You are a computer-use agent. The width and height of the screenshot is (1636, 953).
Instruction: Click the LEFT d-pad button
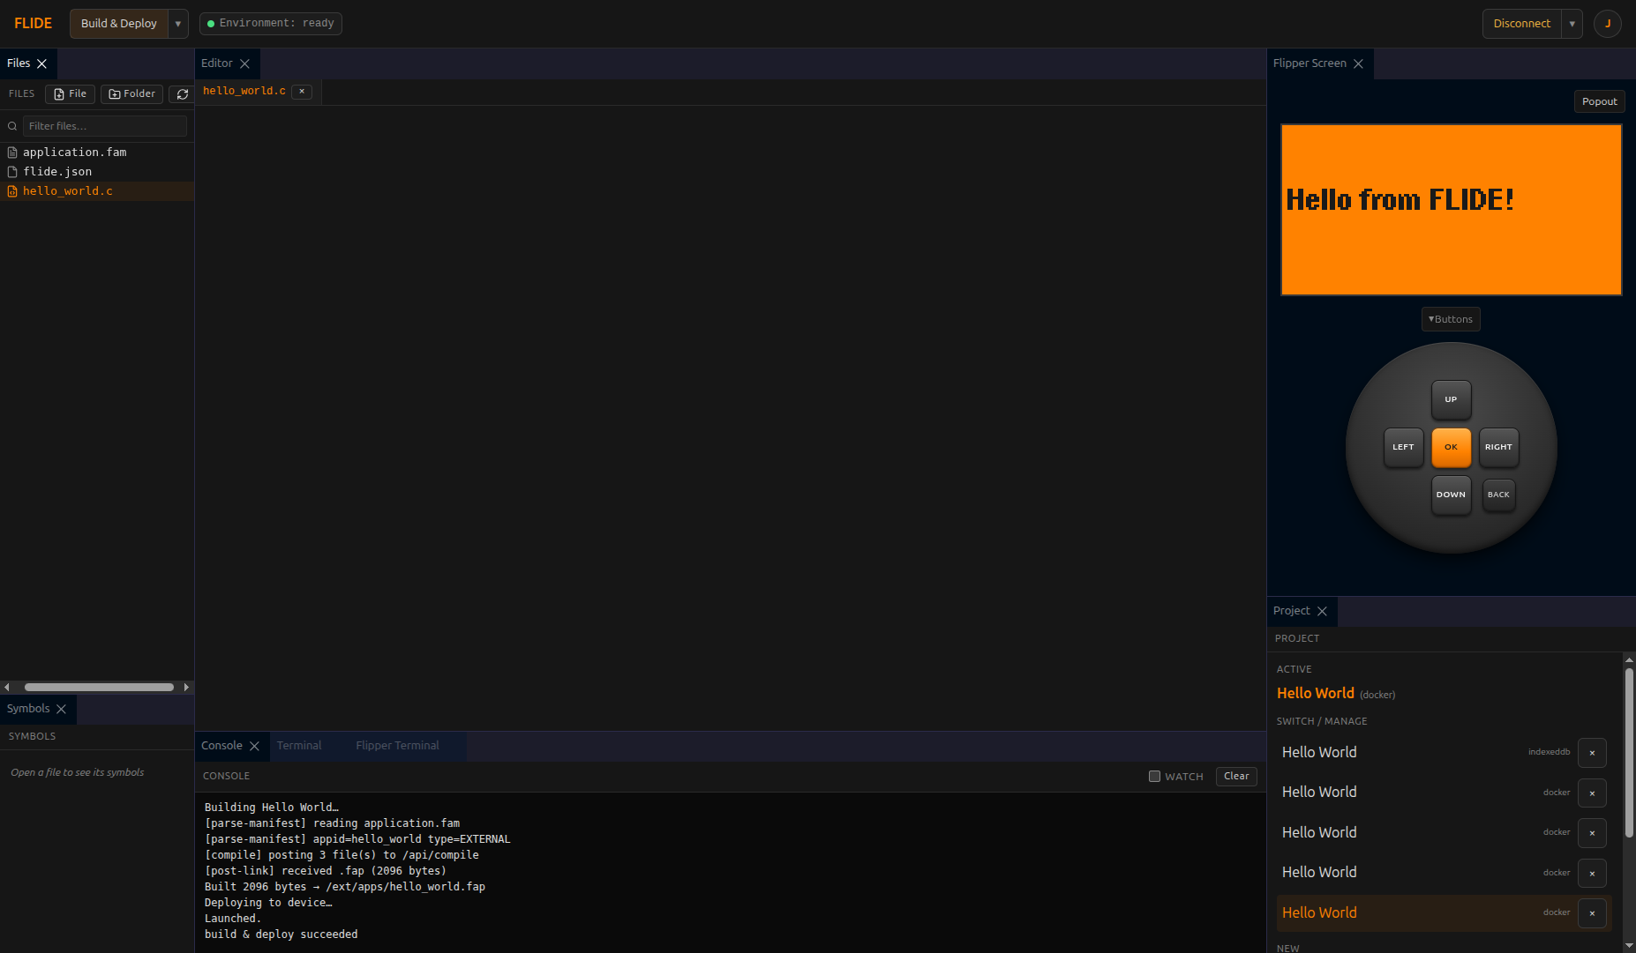[1403, 447]
